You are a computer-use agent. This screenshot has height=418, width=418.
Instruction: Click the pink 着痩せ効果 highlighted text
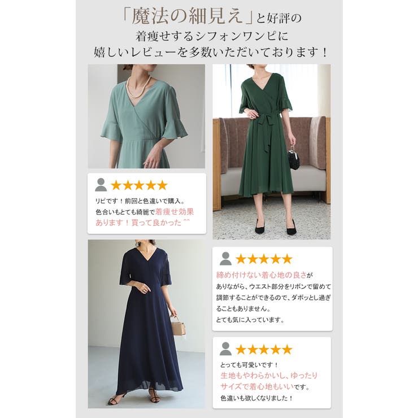175,212
